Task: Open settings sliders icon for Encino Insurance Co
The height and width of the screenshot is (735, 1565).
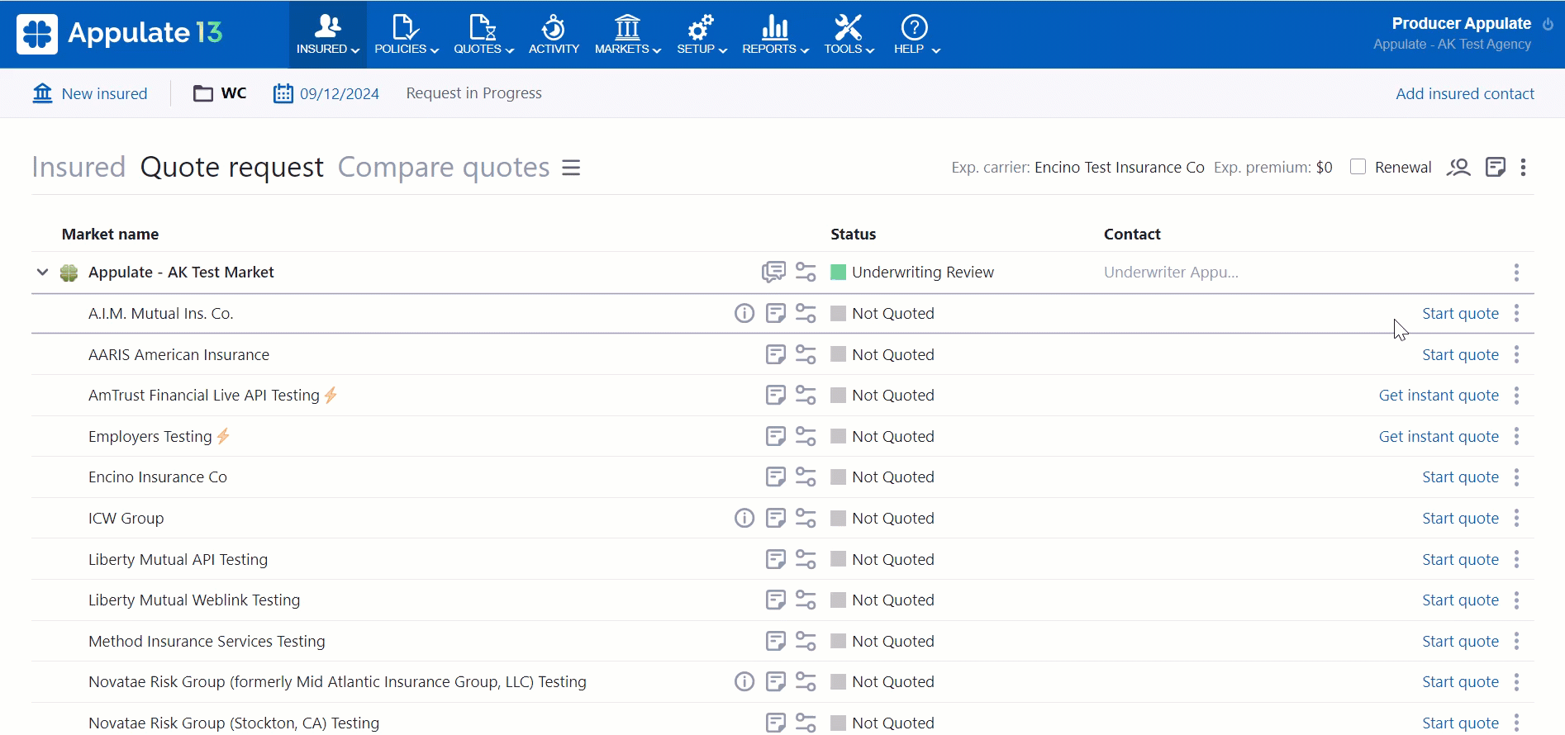Action: [806, 477]
